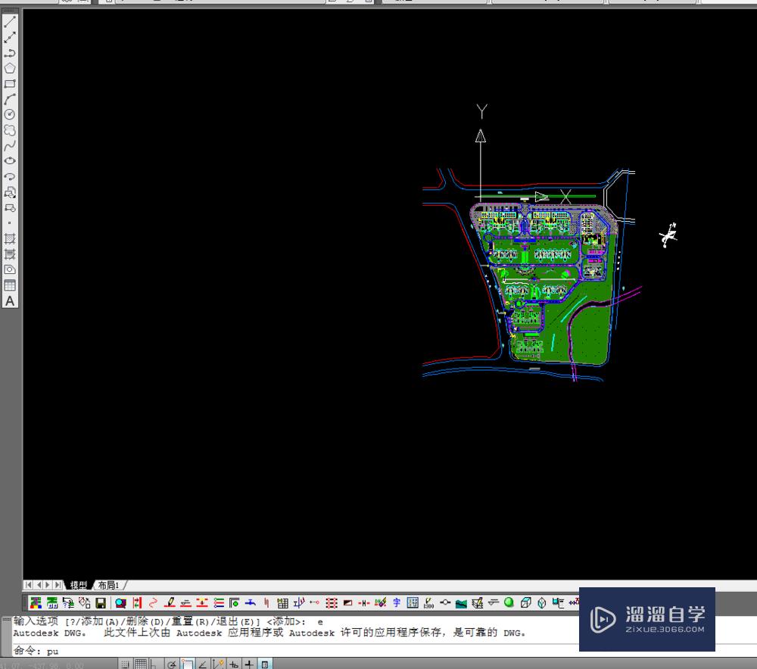
Task: Select the Revision Cloud tool
Action: click(10, 130)
